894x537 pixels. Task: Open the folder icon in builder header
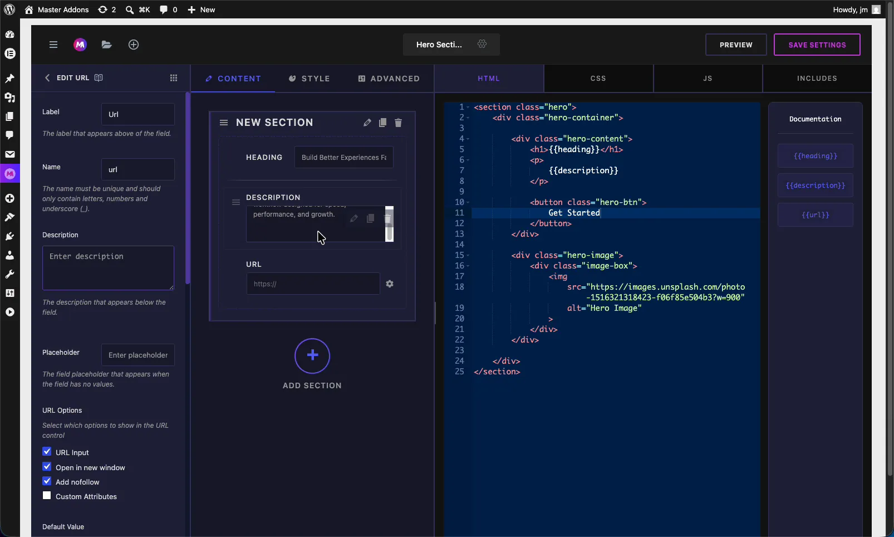point(107,45)
